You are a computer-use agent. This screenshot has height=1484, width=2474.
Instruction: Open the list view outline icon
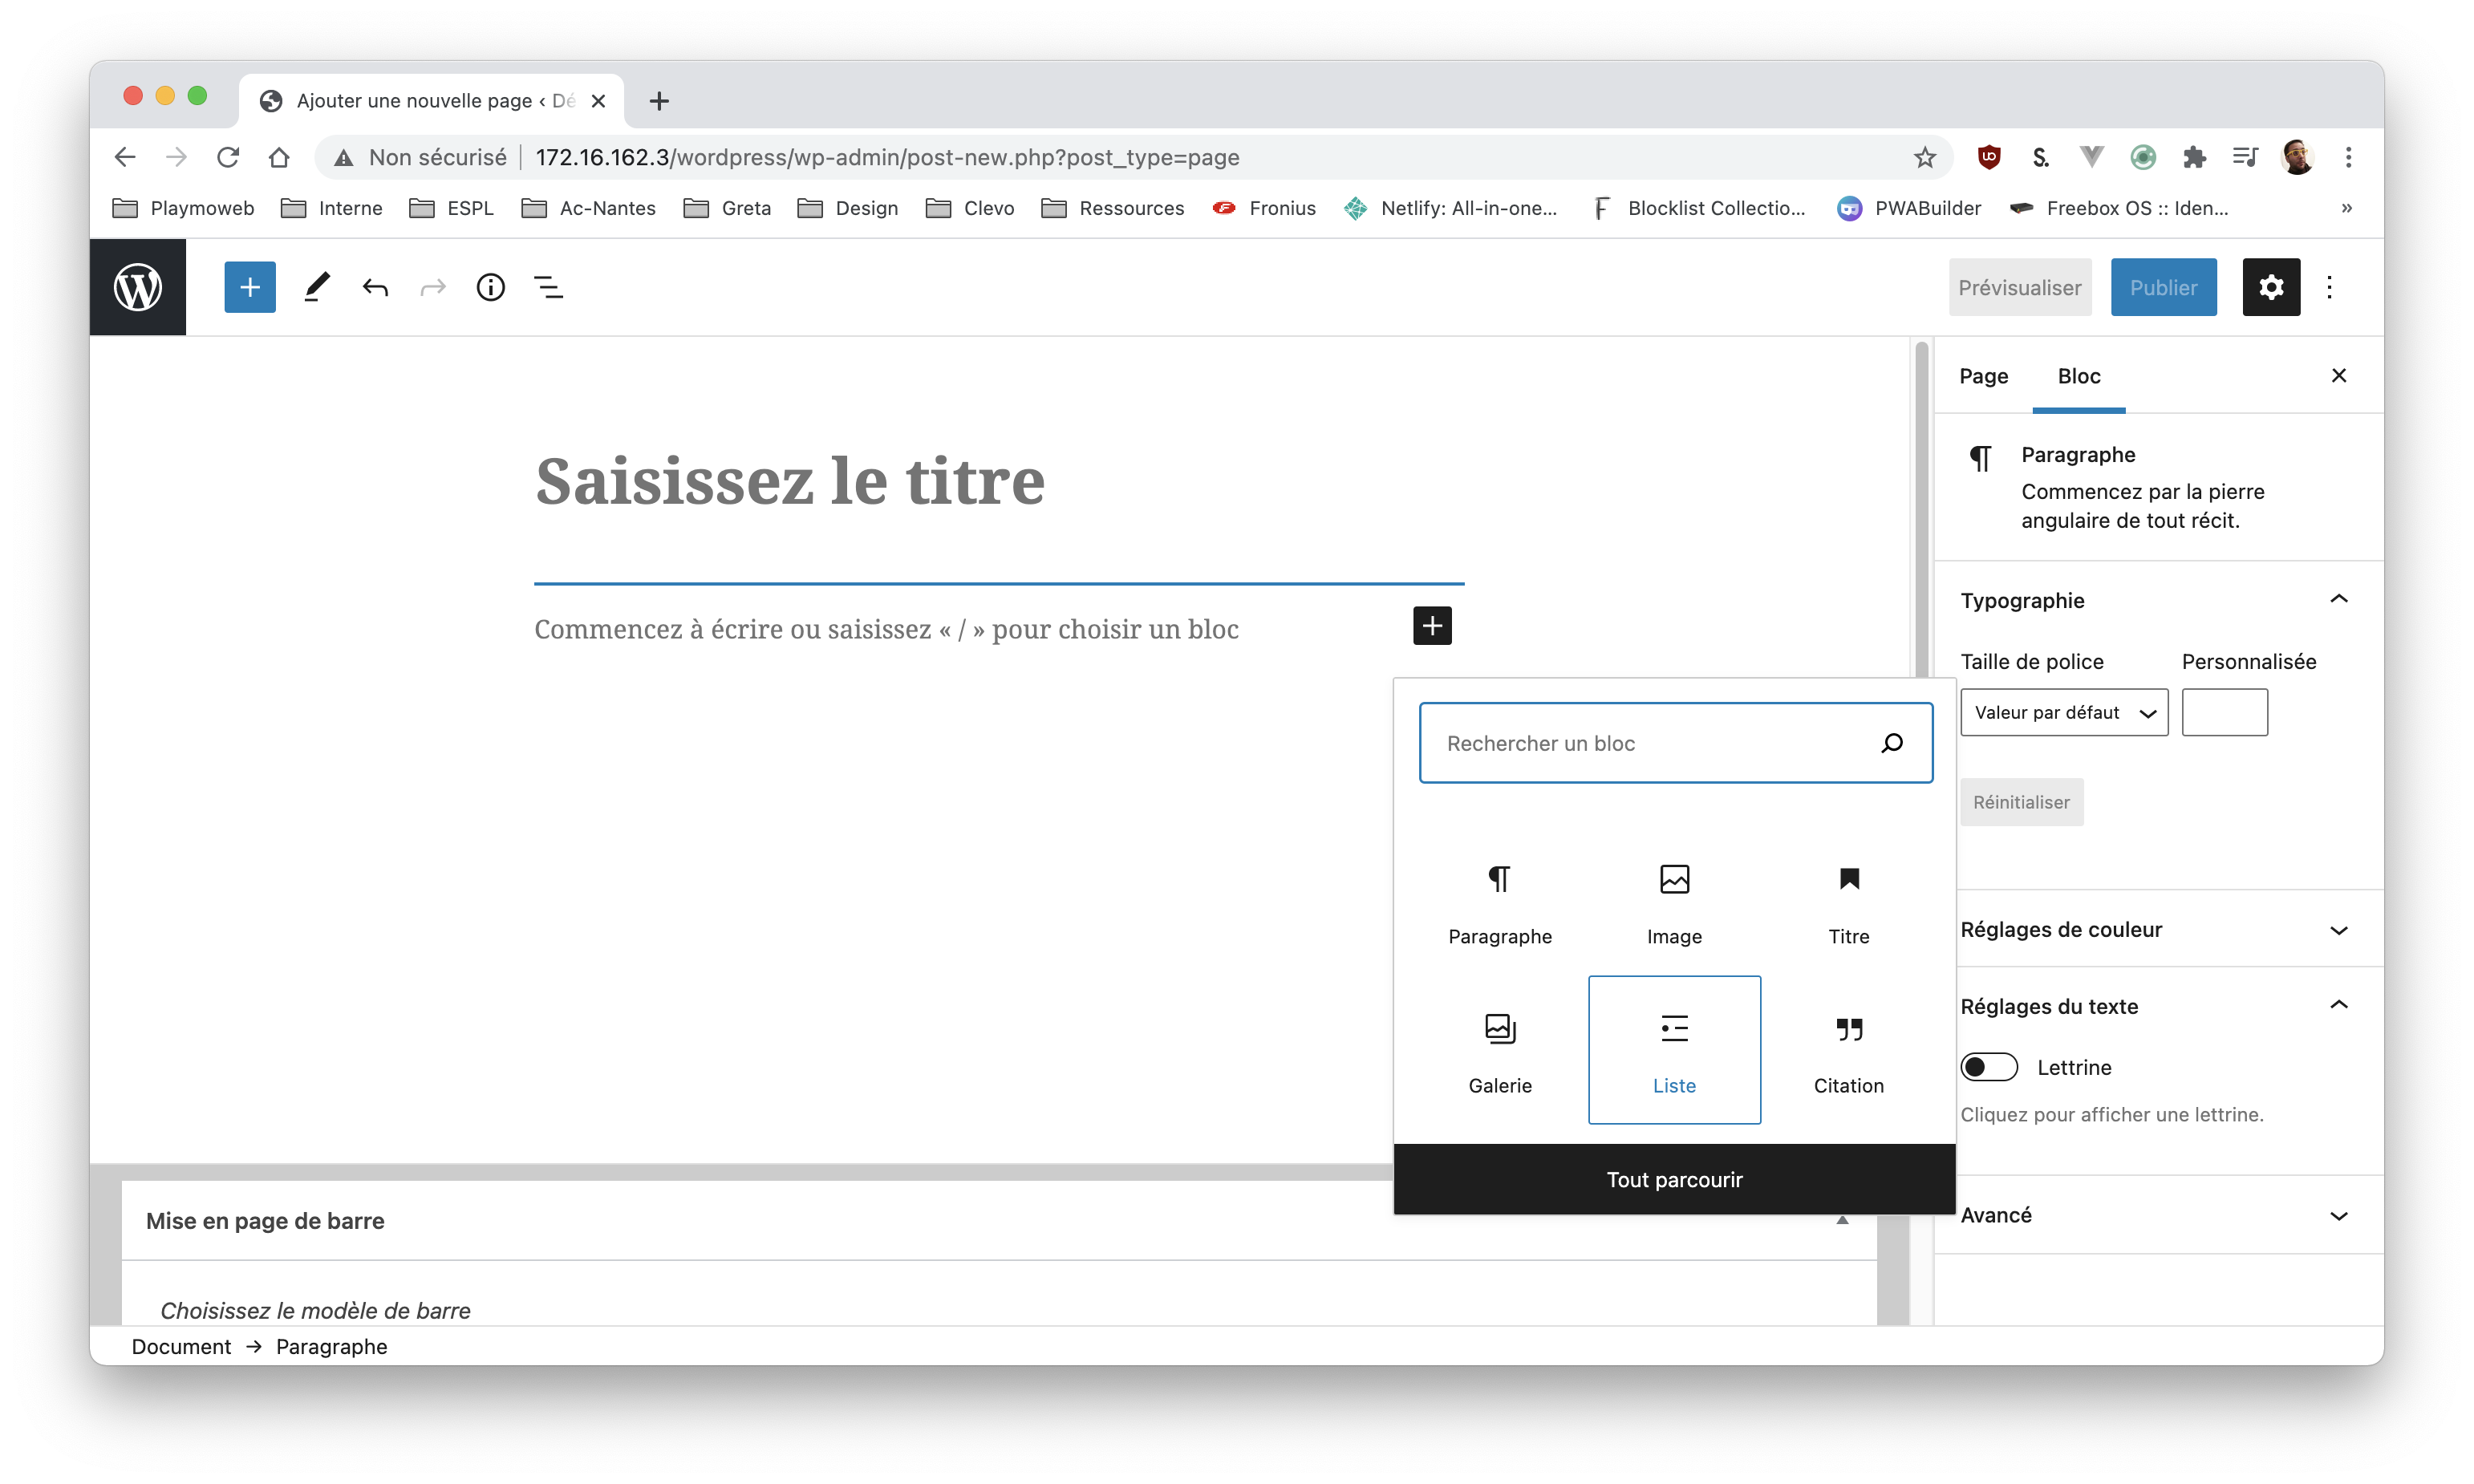(x=549, y=287)
